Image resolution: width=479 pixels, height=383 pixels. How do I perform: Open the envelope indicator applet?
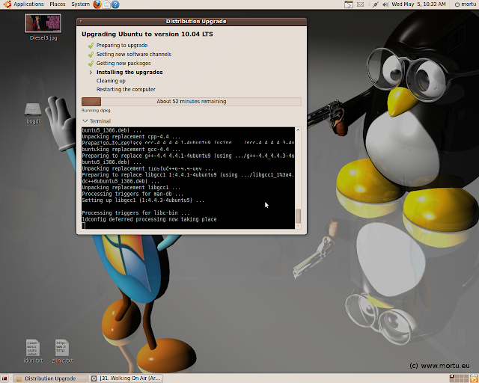coord(361,4)
